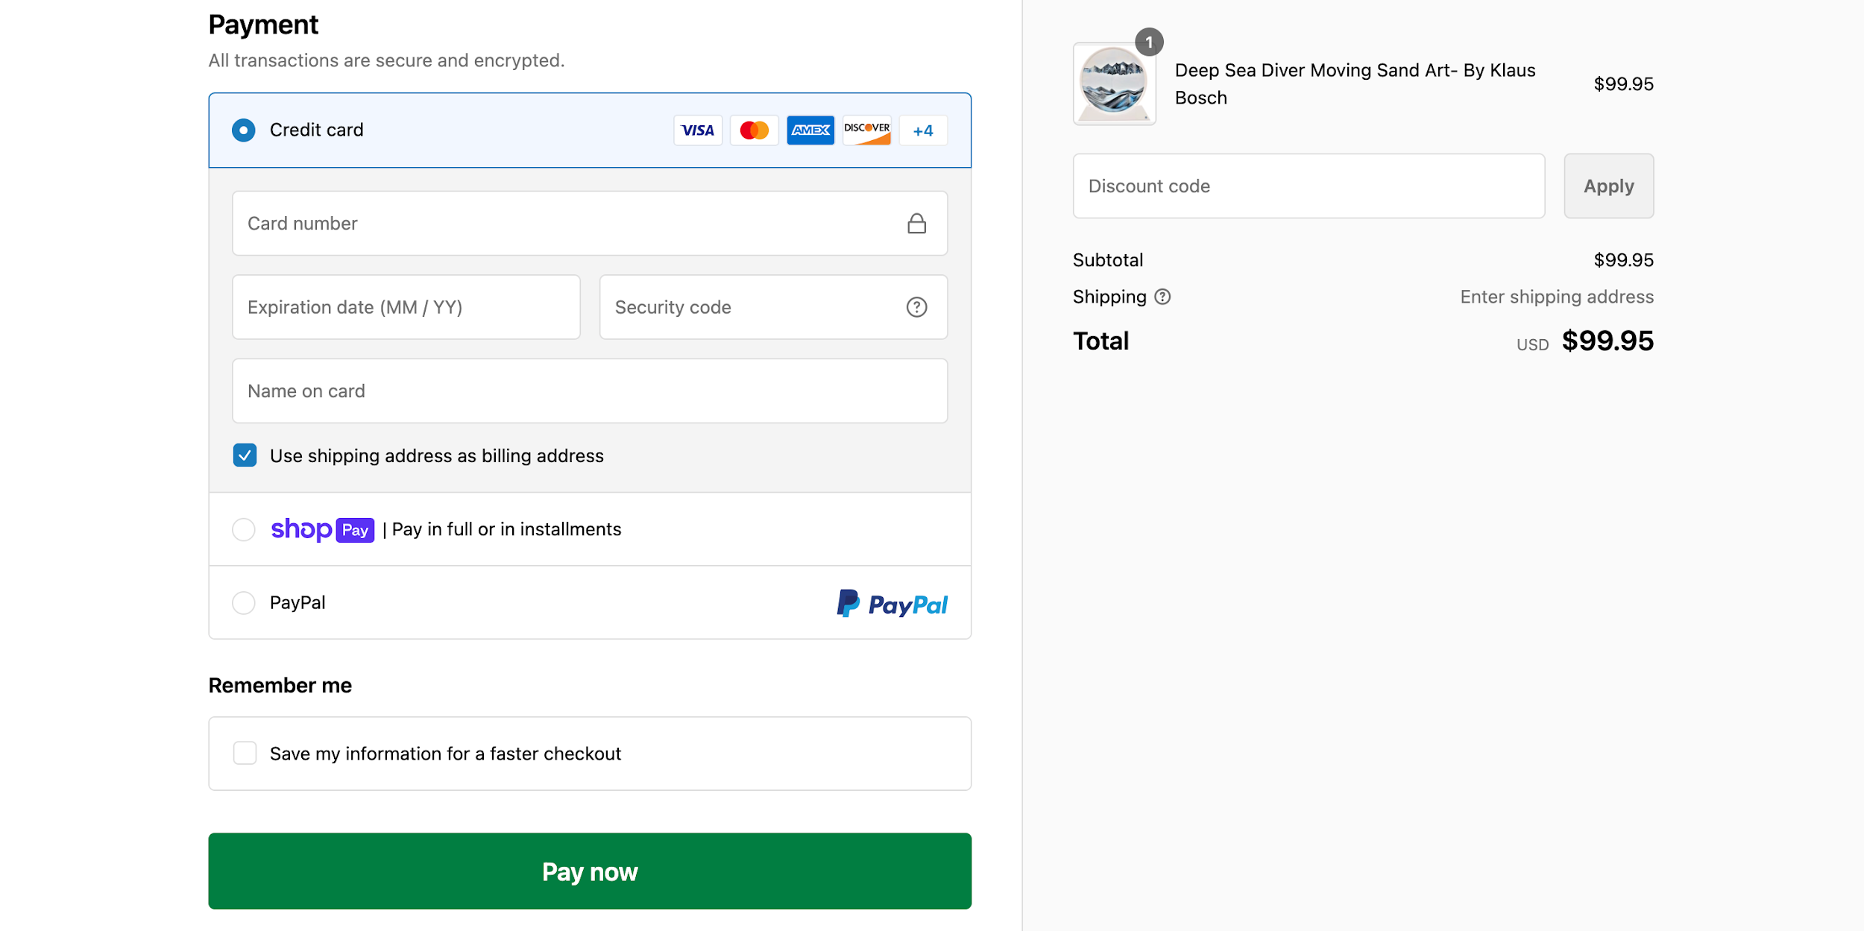Show the +4 more card brands

point(923,130)
